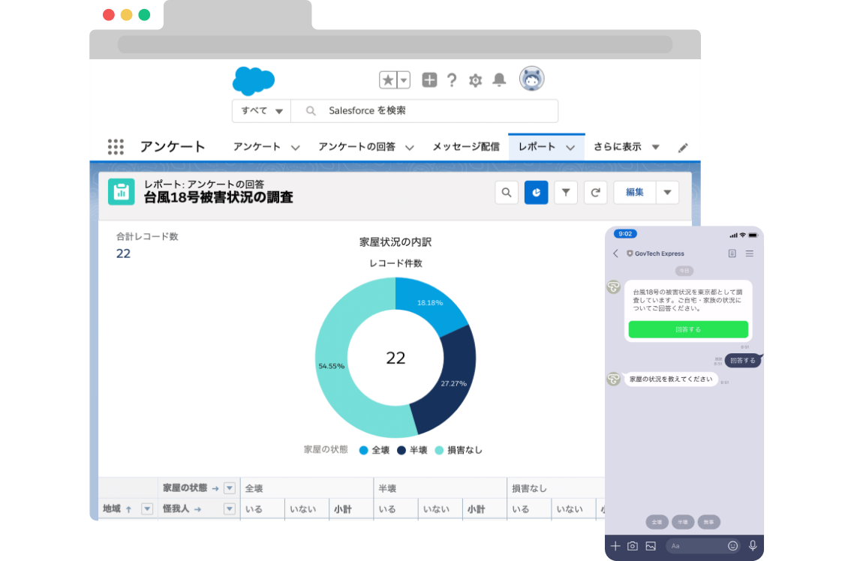Open Salesforce Setup via the gear icon
The image size is (845, 561).
pyautogui.click(x=474, y=79)
